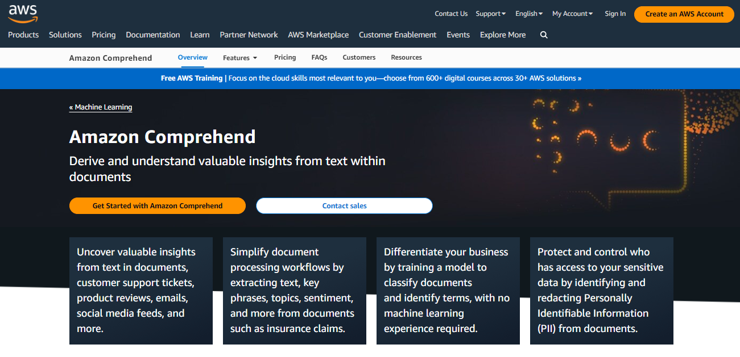Screen dimensions: 740x357
Task: Click the Free AWS Training banner link
Action: pos(371,78)
